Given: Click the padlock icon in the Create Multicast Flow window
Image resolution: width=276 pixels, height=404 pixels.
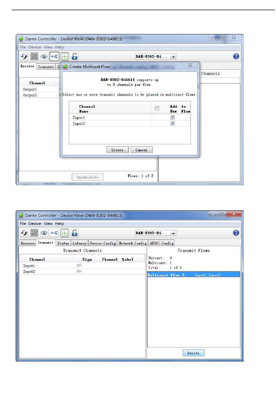Looking at the screenshot, I should (x=75, y=56).
